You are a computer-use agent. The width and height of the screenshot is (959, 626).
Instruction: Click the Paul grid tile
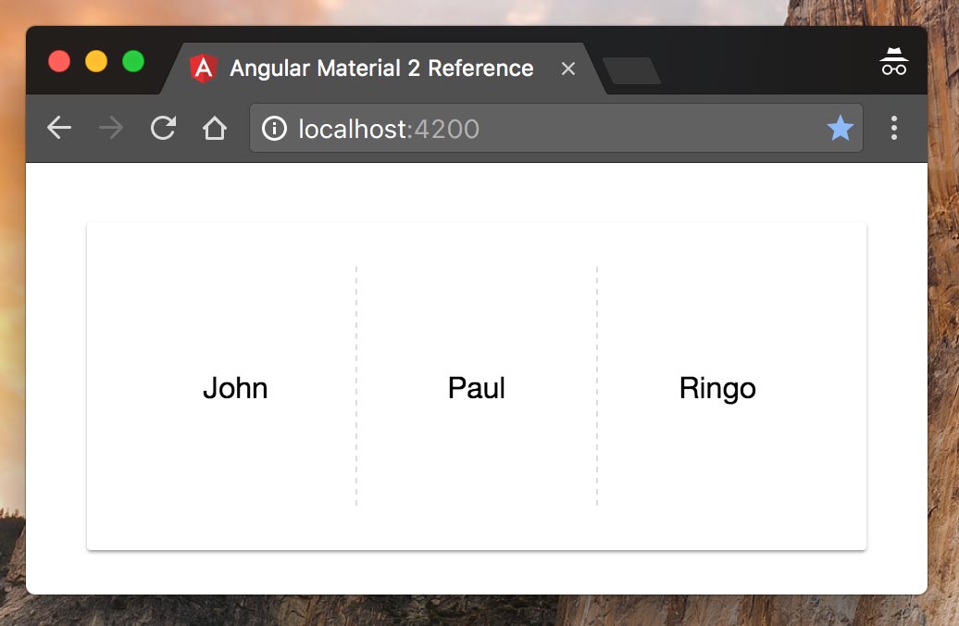point(477,388)
